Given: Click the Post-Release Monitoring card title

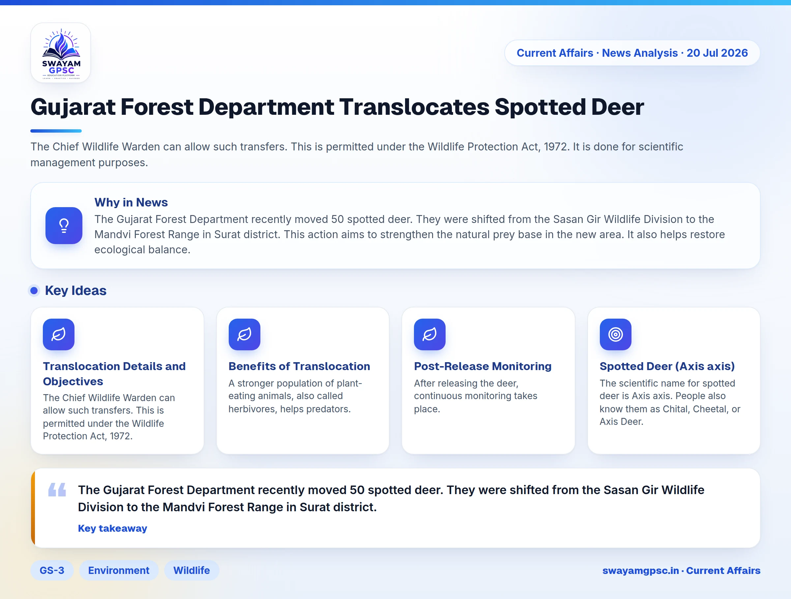Looking at the screenshot, I should tap(483, 366).
